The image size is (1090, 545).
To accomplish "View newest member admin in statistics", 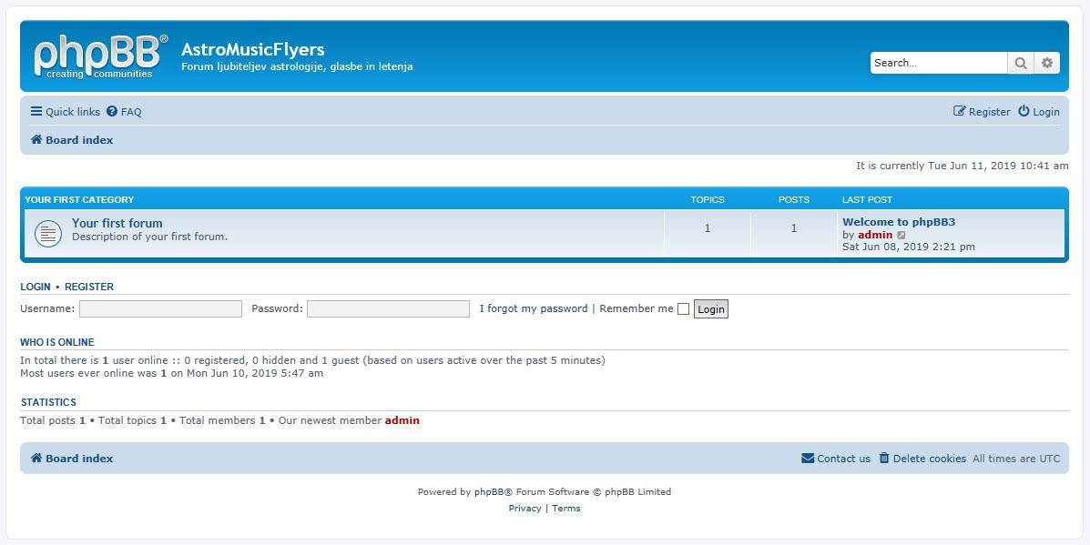I will pyautogui.click(x=402, y=420).
